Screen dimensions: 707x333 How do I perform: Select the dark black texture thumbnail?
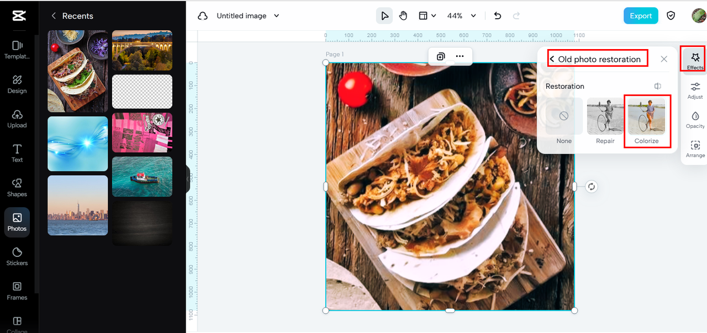(142, 223)
